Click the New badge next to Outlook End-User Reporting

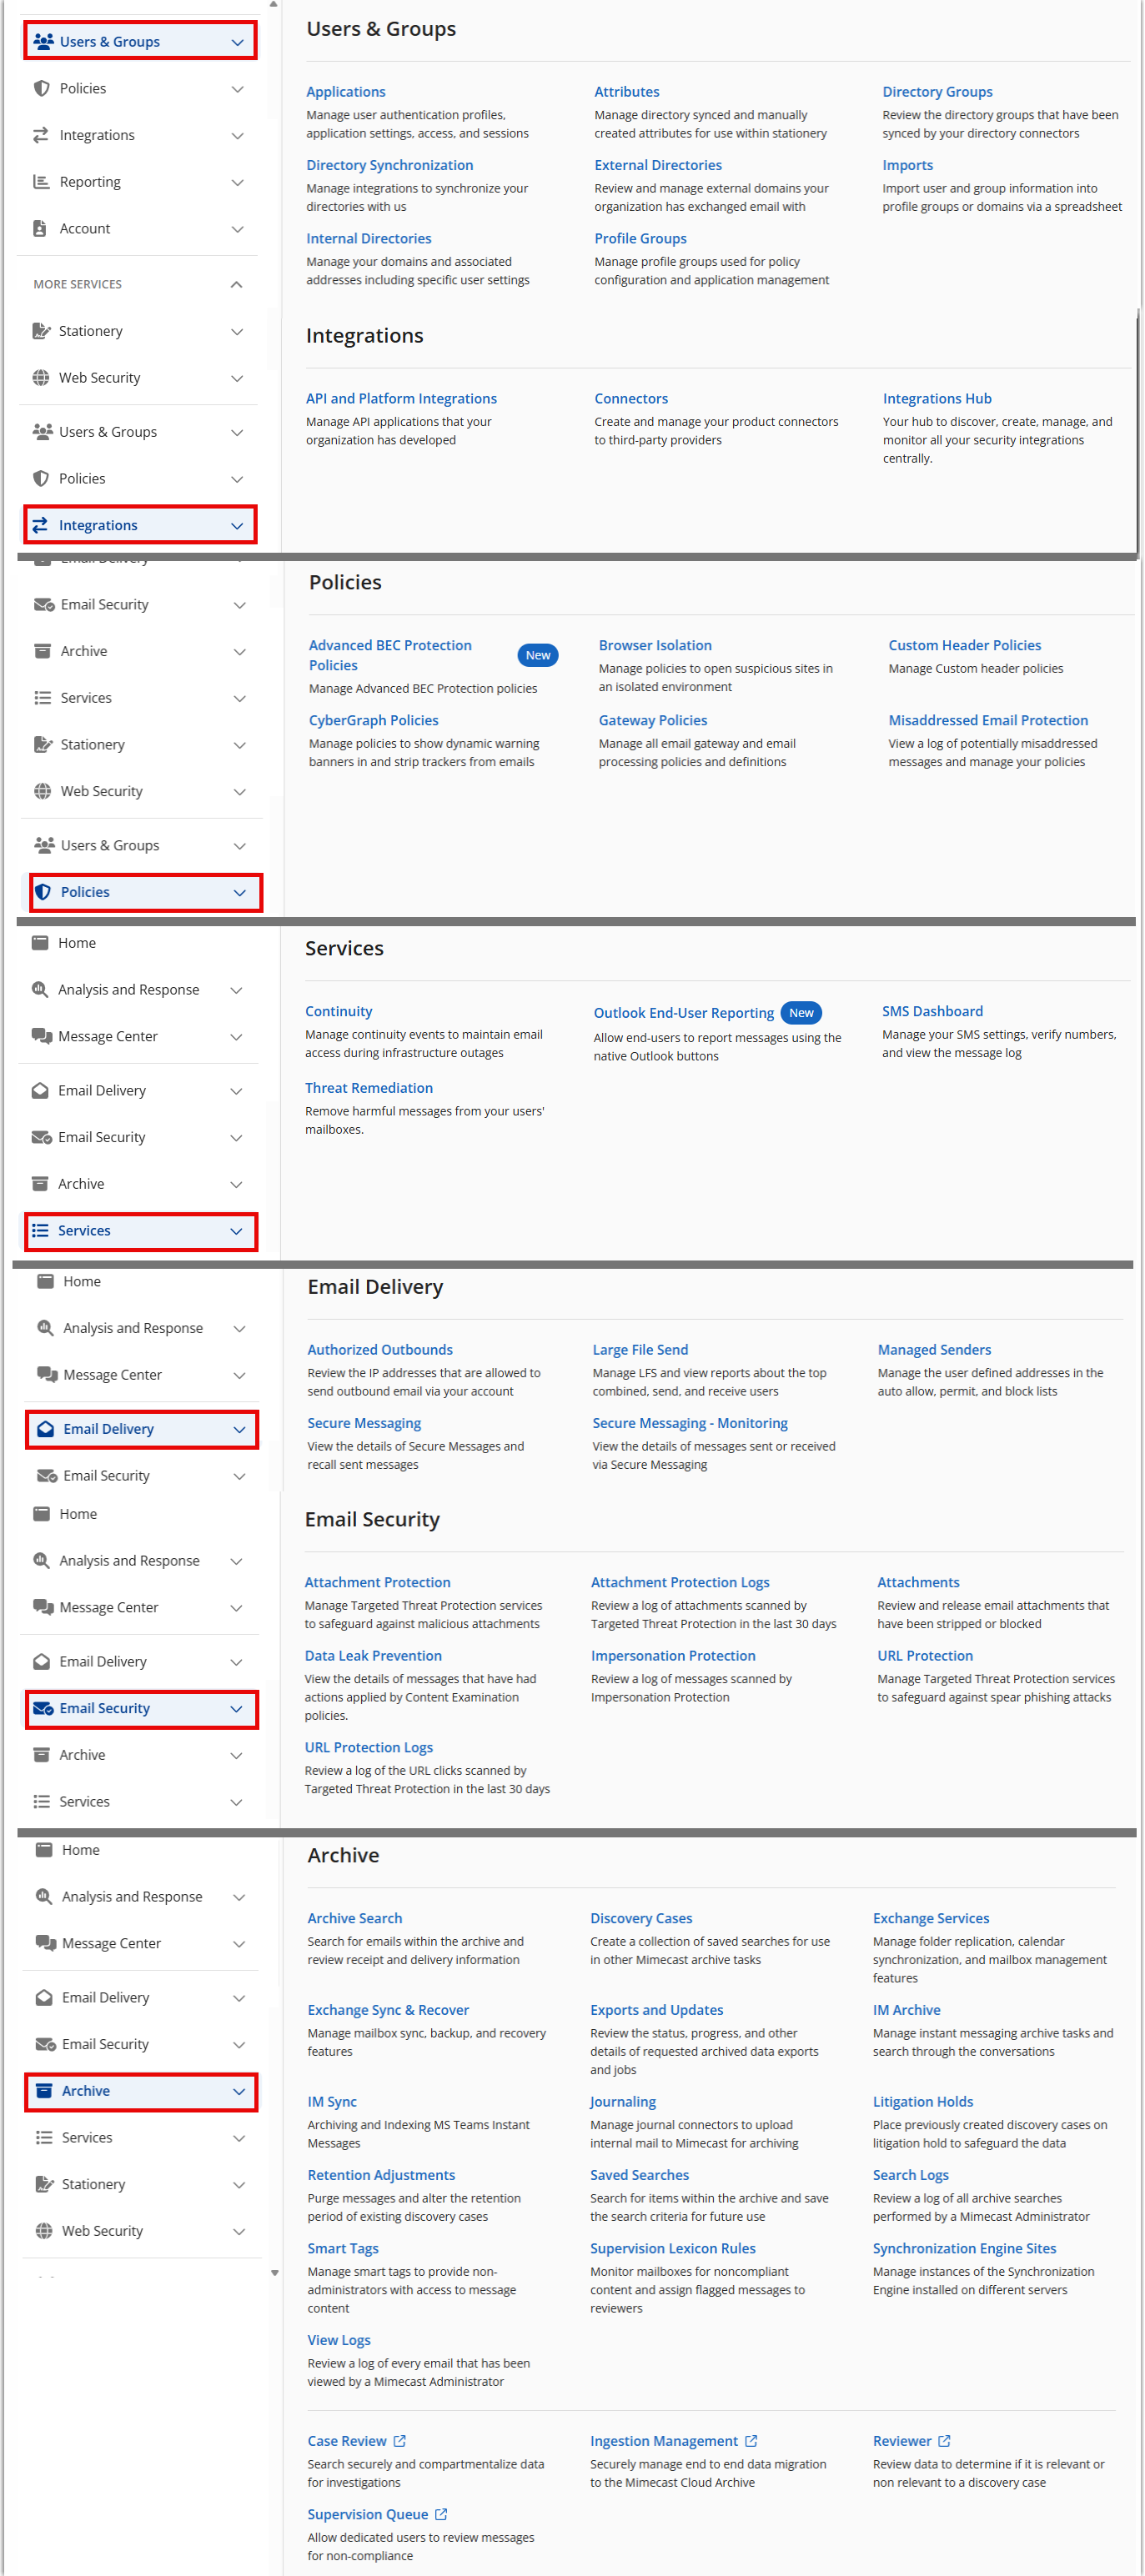point(802,1013)
